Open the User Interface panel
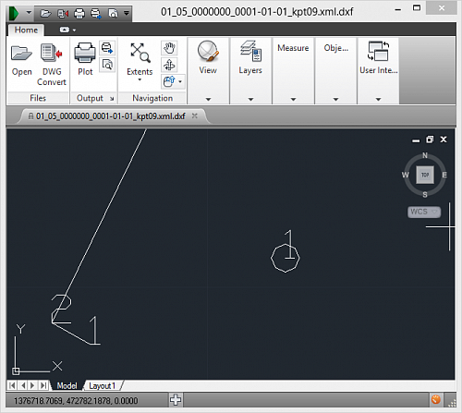The height and width of the screenshot is (413, 462). [378, 58]
